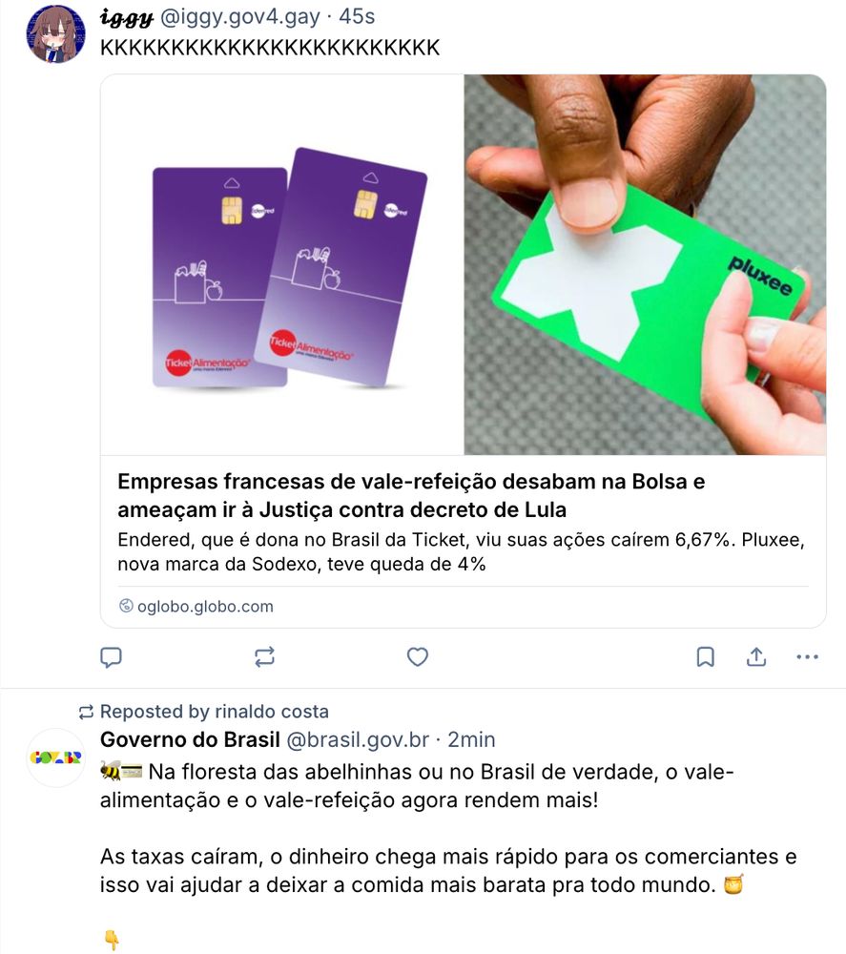Open the O Globo article headline link
Viewport: 846px width, 954px height.
coord(411,495)
